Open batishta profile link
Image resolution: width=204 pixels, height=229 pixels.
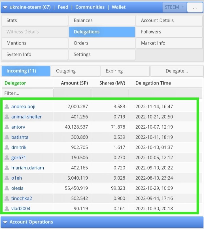[20, 137]
